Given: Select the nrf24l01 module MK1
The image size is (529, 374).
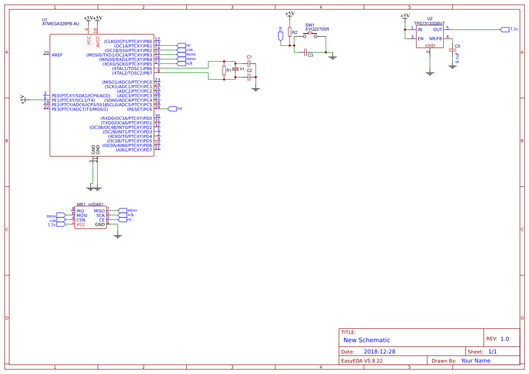Looking at the screenshot, I should 91,217.
